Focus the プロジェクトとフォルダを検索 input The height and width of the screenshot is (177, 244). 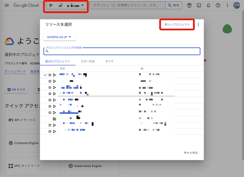pyautogui.click(x=122, y=51)
